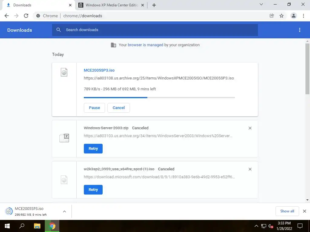
Task: Open File Explorer from the taskbar
Action: pyautogui.click(x=37, y=226)
